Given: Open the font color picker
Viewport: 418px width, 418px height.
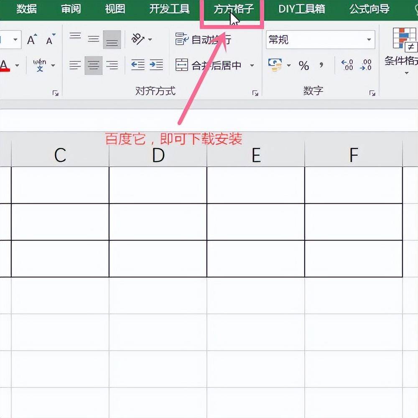Looking at the screenshot, I should pyautogui.click(x=5, y=65).
